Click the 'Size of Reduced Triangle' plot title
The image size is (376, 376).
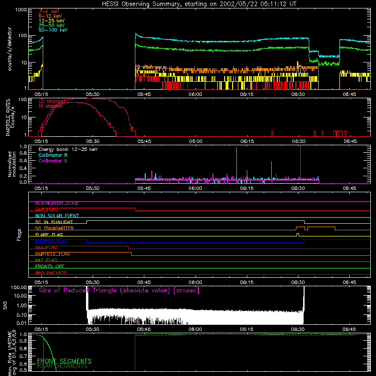[119, 290]
